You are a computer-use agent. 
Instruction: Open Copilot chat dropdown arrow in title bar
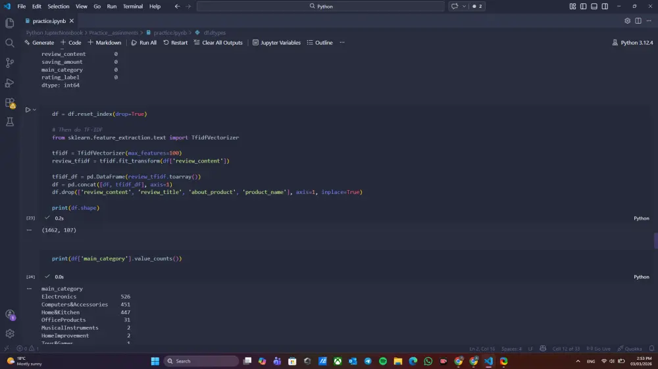tap(464, 7)
